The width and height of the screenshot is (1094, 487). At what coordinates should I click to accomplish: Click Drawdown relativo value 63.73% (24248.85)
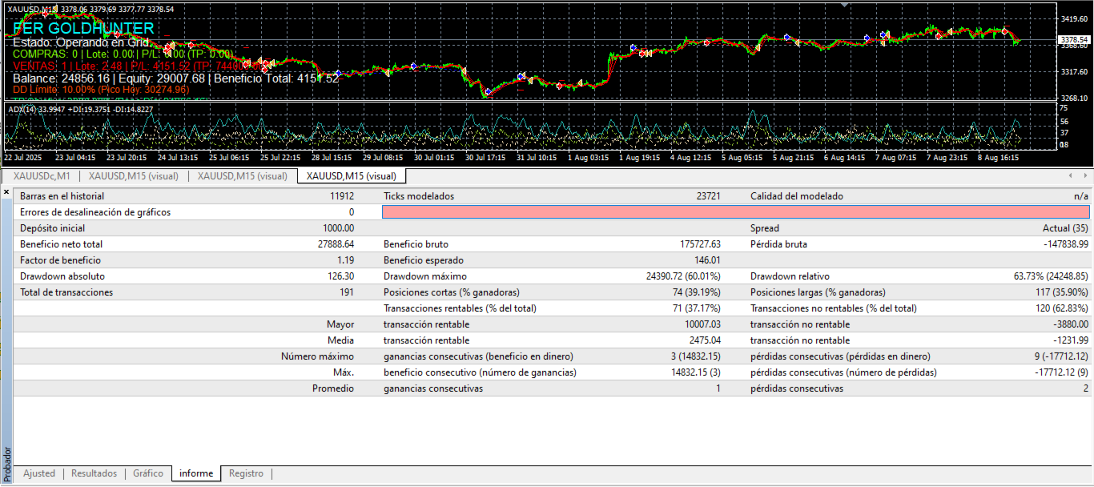(x=1052, y=276)
